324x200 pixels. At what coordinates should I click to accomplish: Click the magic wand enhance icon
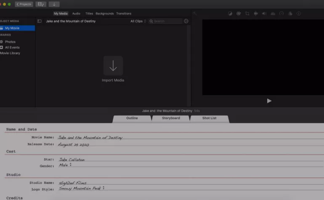[195, 13]
